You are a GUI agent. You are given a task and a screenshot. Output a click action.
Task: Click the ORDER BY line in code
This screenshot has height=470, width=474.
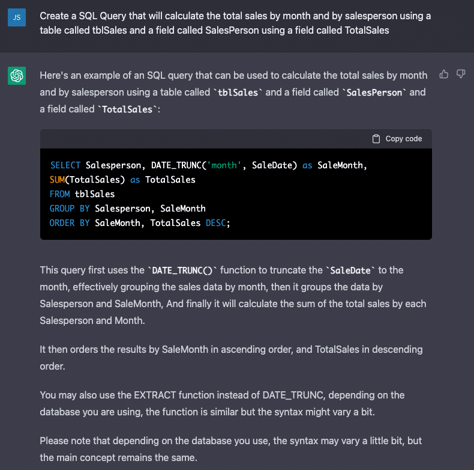(140, 223)
